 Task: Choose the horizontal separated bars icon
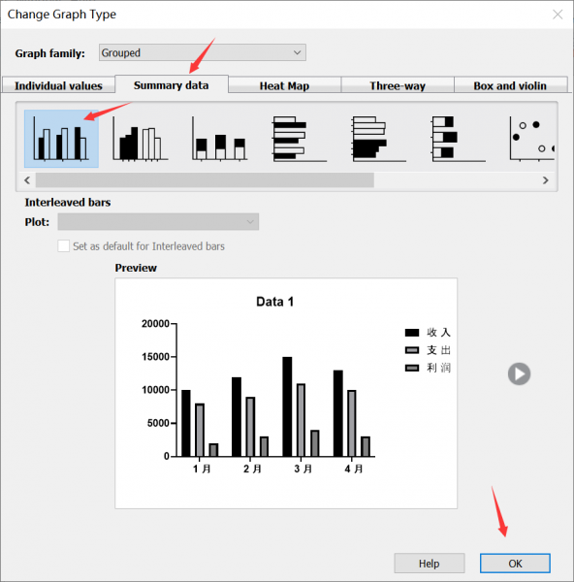coord(378,139)
